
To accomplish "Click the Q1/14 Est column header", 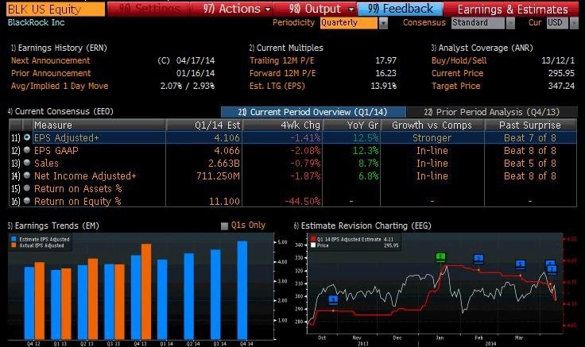I will pos(204,125).
